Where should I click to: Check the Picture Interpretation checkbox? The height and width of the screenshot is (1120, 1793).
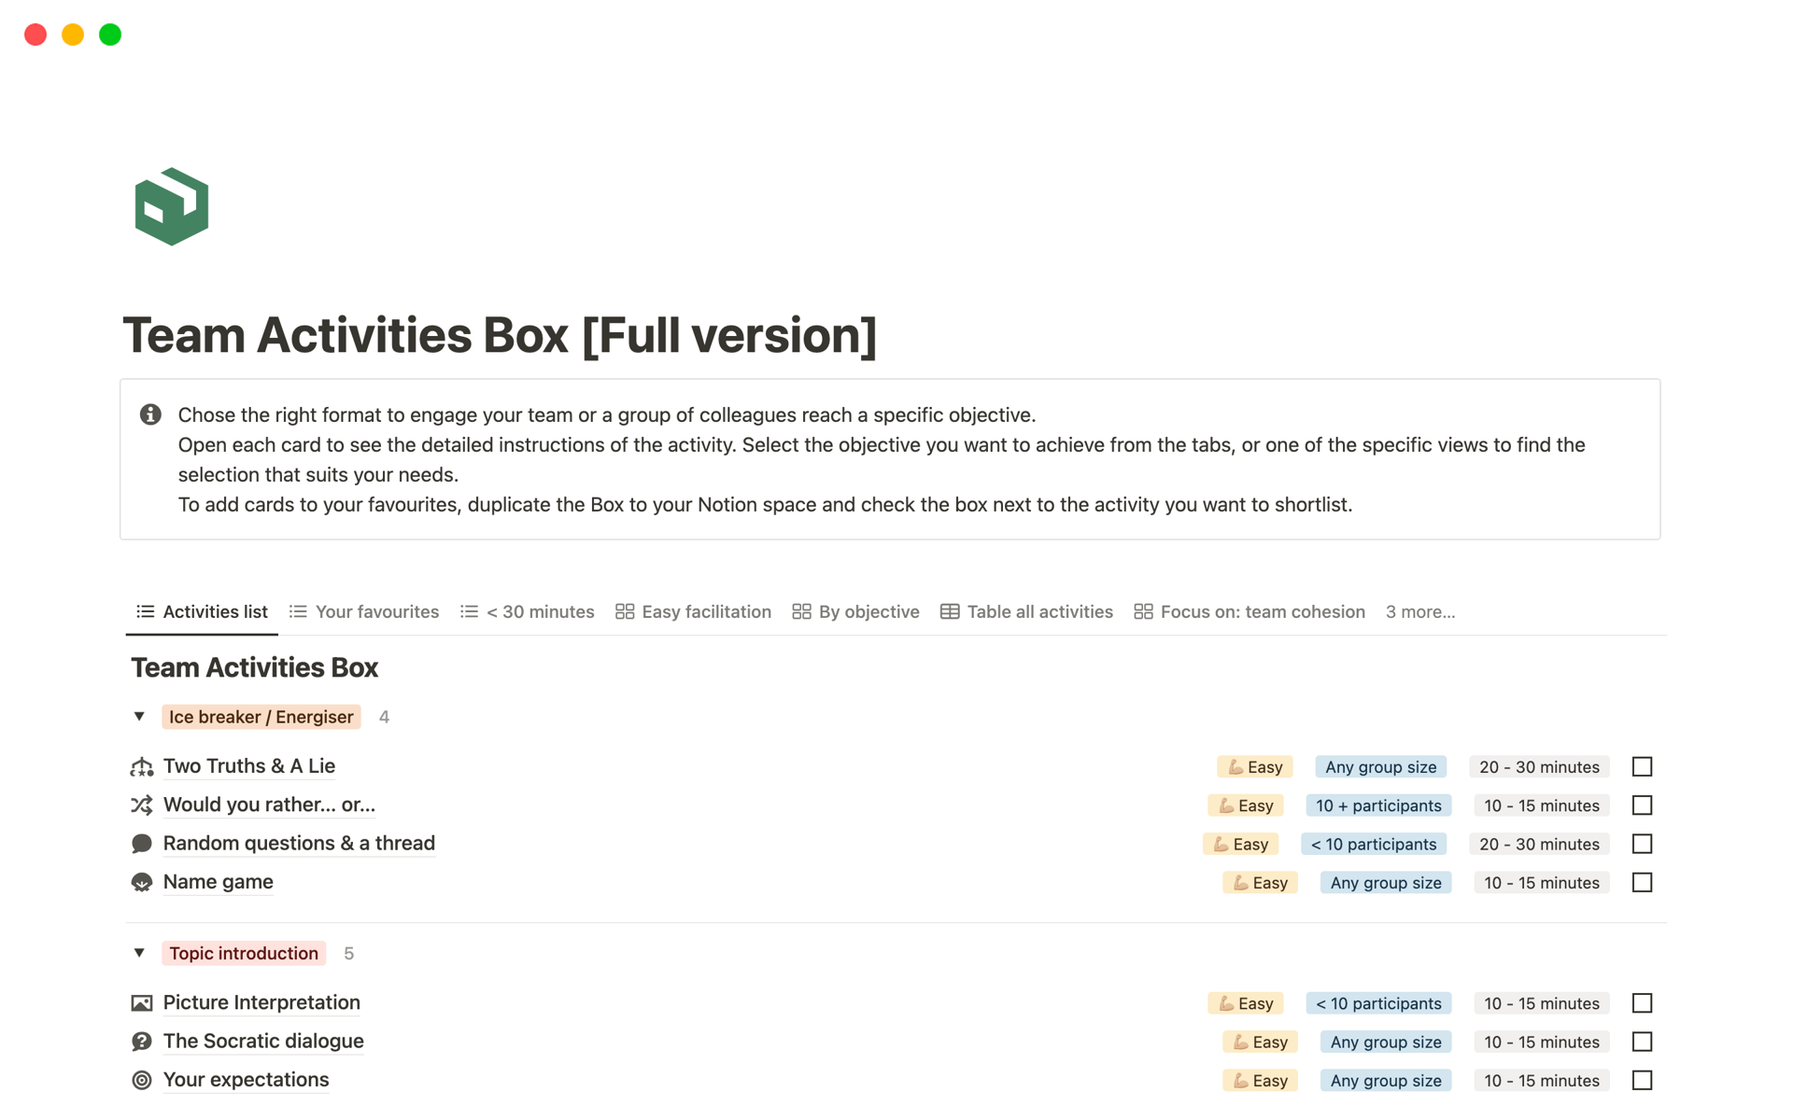tap(1642, 1003)
